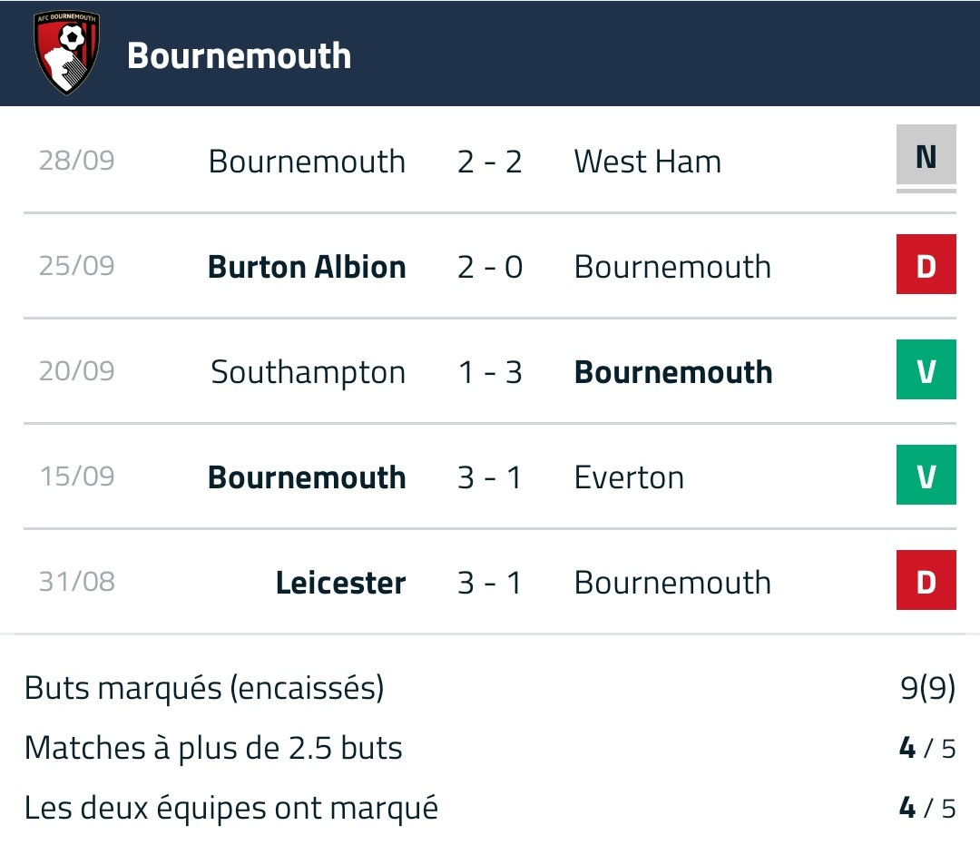Select the Everton team name
Image resolution: width=980 pixels, height=845 pixels.
point(629,477)
